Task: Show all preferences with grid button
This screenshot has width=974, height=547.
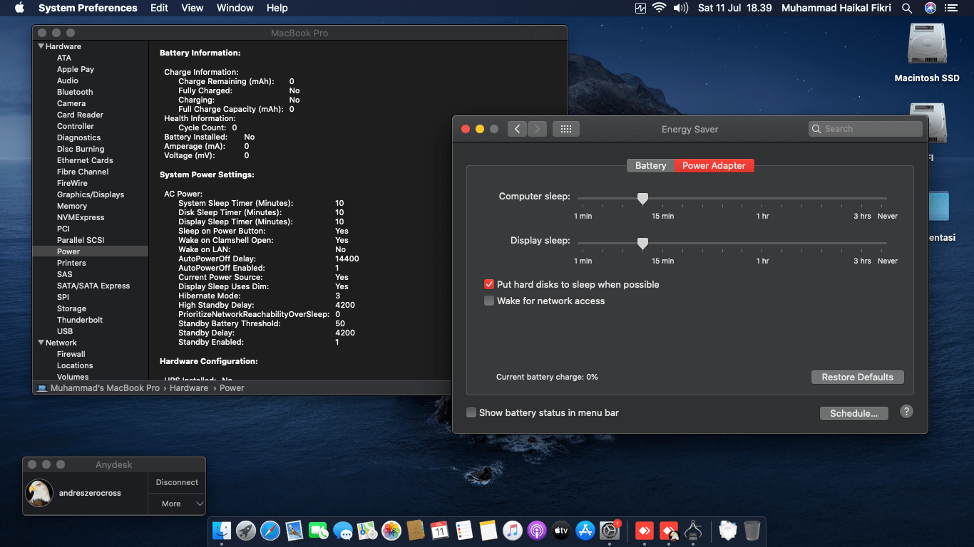Action: (x=566, y=129)
